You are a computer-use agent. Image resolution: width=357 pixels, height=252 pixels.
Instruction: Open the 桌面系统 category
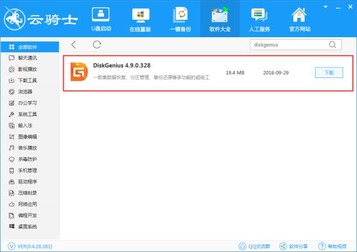[x=29, y=227]
